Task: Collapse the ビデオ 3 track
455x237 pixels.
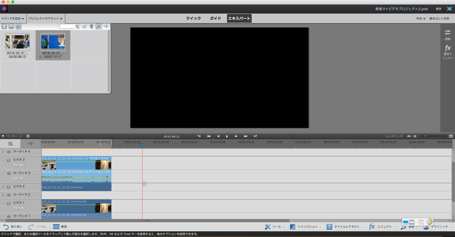Action: (3, 160)
